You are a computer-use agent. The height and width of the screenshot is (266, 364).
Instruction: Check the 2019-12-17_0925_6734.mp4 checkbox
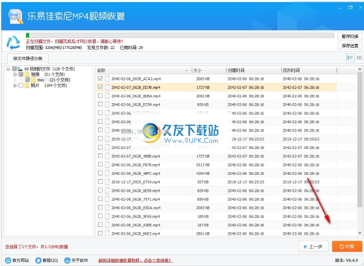point(100,181)
